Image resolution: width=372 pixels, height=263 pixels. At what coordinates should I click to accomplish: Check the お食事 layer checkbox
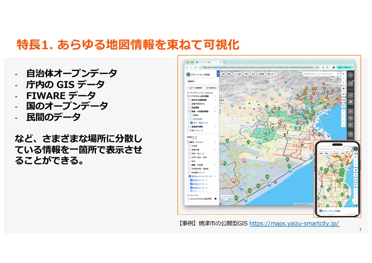click(x=190, y=146)
